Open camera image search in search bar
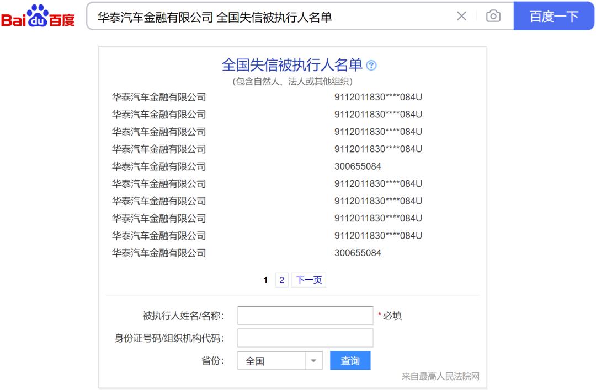 tap(493, 16)
